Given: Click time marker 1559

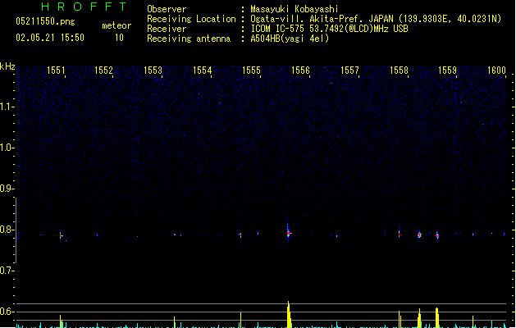Looking at the screenshot, I should tap(448, 71).
